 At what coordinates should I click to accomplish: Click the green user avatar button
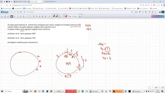tap(163, 12)
